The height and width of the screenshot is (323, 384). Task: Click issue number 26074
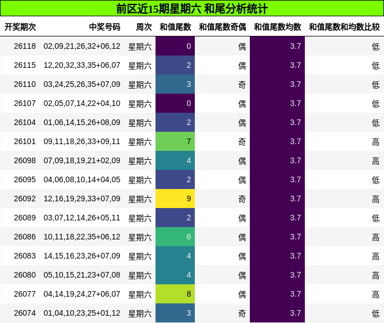(25, 313)
